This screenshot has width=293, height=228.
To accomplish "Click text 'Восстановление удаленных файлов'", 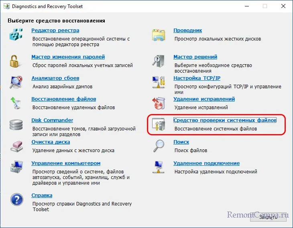I will tap(73, 108).
